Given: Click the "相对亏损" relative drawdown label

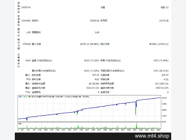Looking at the screenshot, I should 105,44.
